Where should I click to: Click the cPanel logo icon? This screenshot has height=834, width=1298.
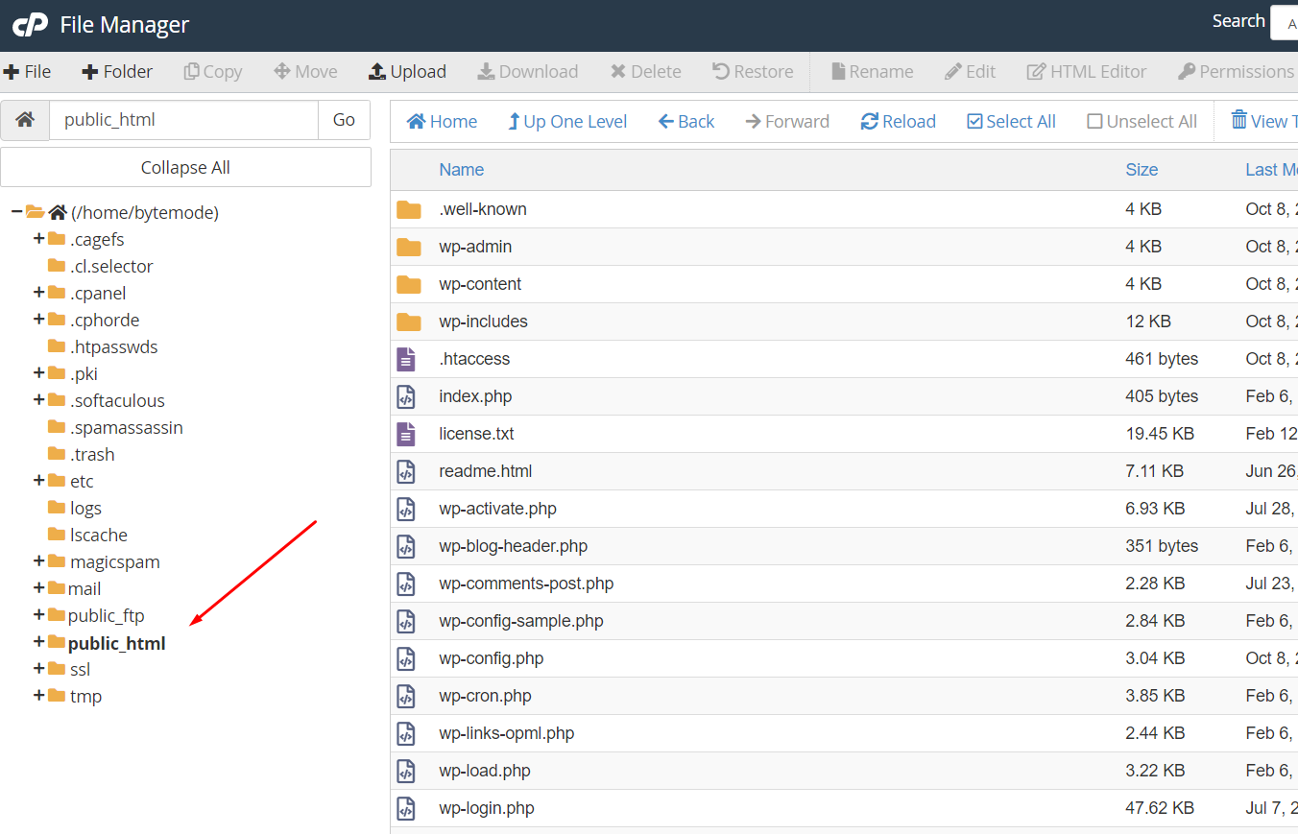pyautogui.click(x=30, y=25)
